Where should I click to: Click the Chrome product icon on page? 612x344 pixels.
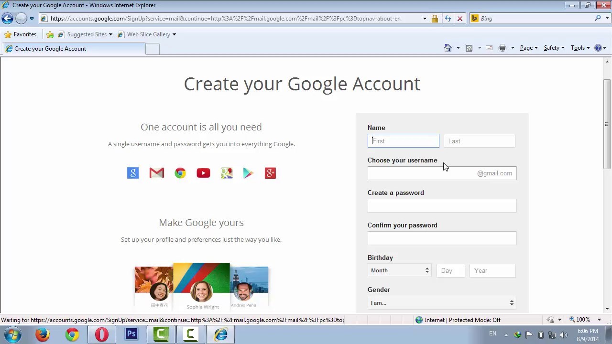[x=180, y=173]
